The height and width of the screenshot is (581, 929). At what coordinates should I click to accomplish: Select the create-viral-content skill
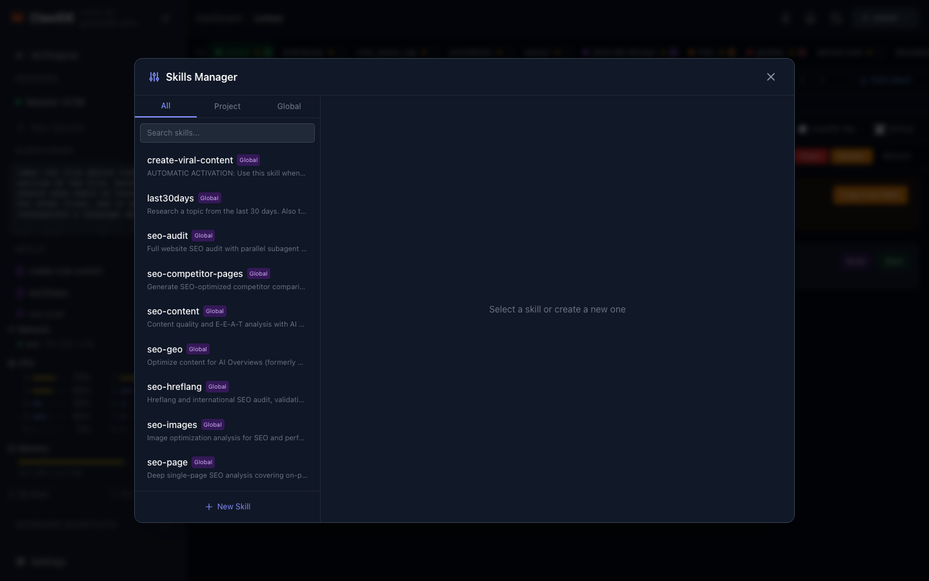click(190, 160)
